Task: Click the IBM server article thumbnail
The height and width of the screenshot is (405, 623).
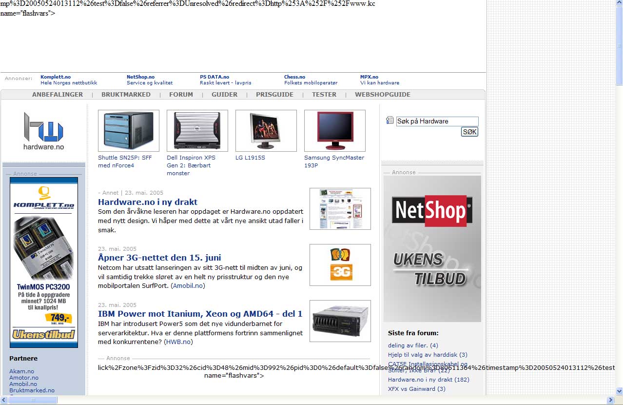Action: click(x=340, y=321)
